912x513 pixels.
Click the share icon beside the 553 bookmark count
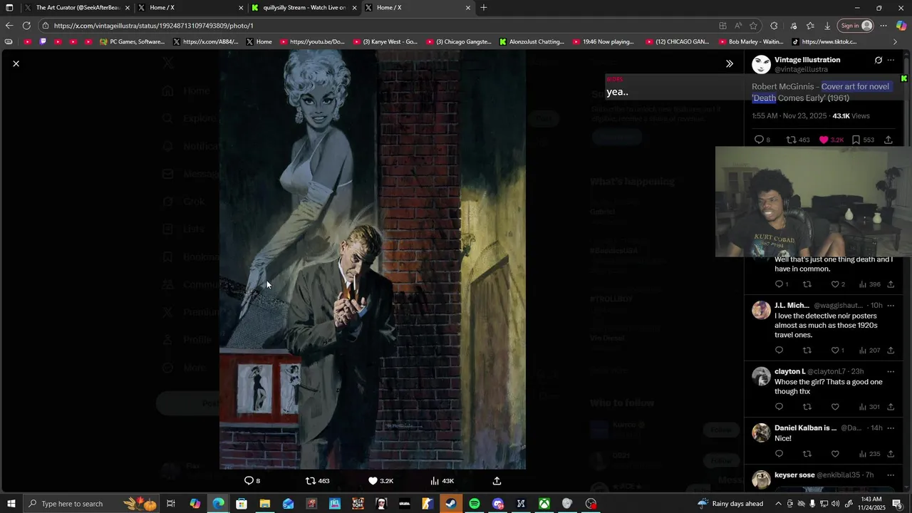tap(888, 140)
